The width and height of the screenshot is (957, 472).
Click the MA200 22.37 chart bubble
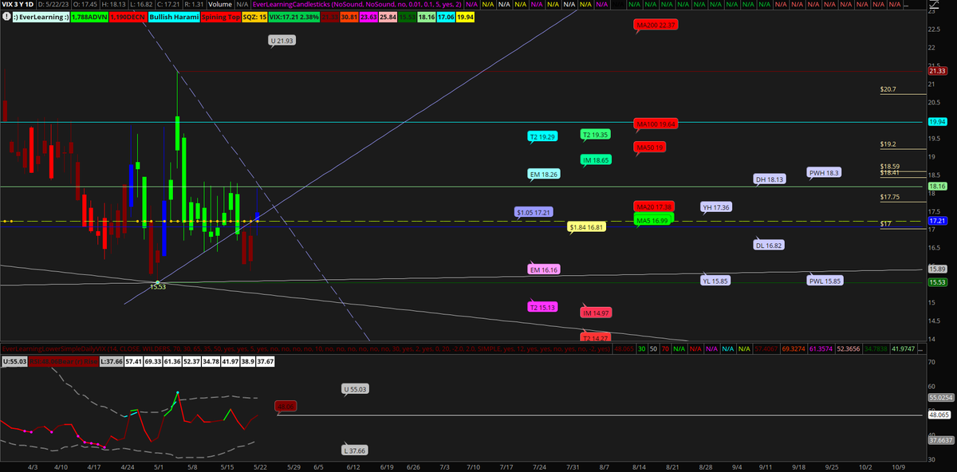tap(656, 26)
